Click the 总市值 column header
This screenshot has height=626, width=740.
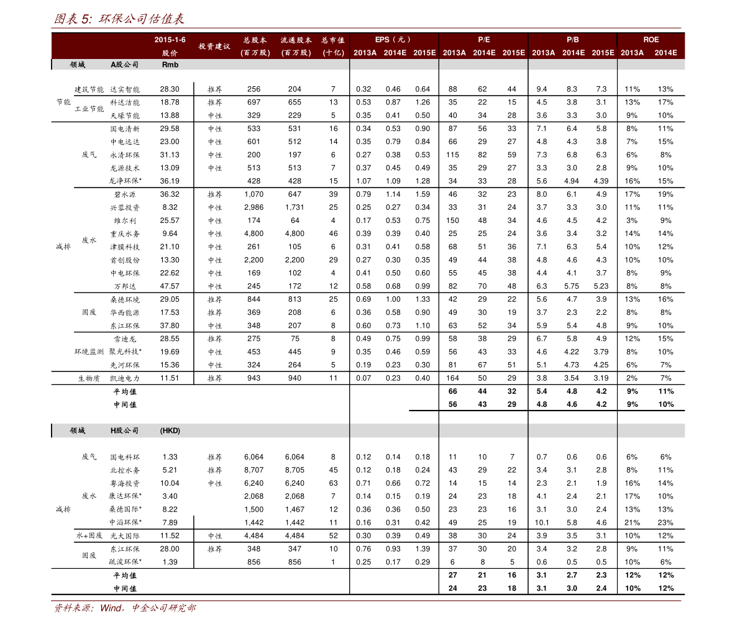(333, 46)
